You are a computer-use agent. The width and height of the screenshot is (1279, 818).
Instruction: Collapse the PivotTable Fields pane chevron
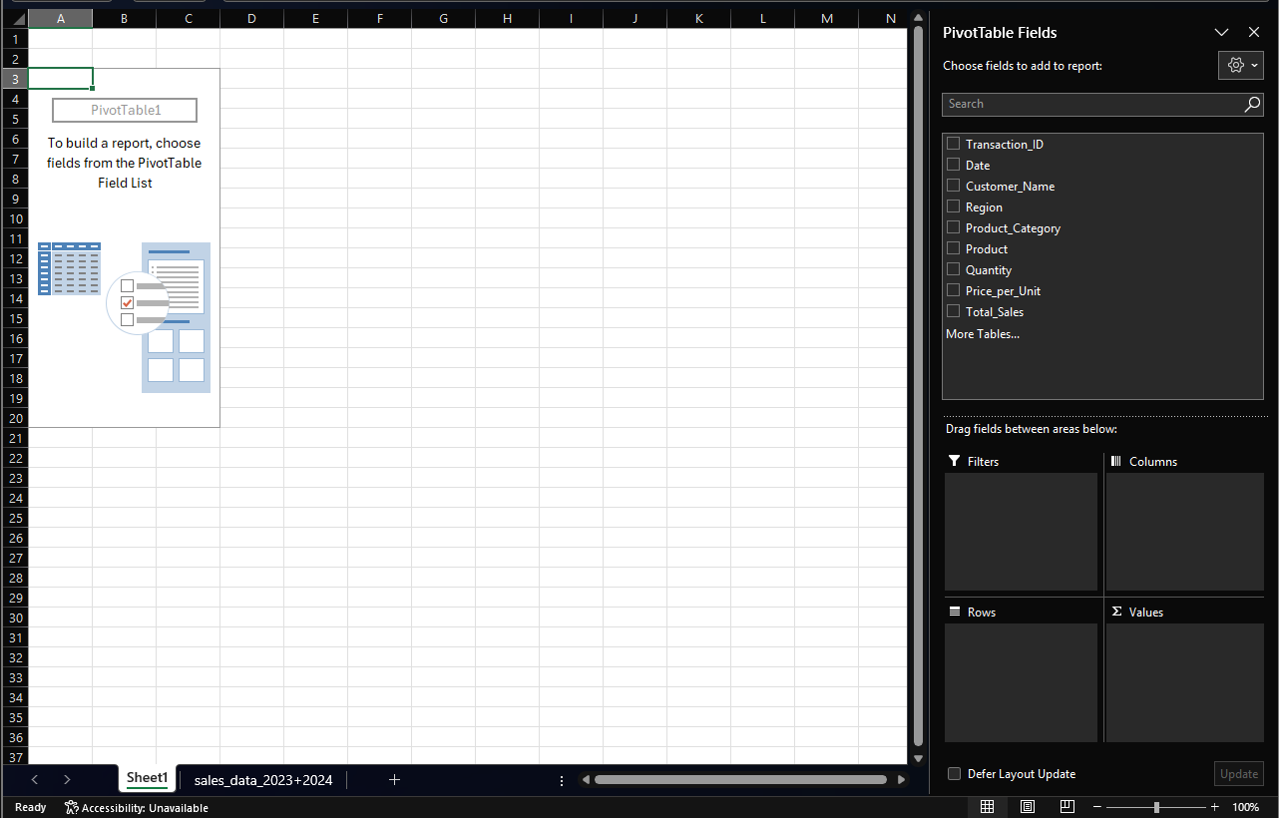[x=1221, y=32]
